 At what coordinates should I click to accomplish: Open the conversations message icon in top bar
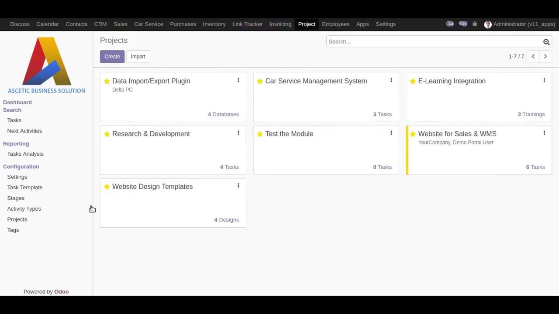(463, 24)
